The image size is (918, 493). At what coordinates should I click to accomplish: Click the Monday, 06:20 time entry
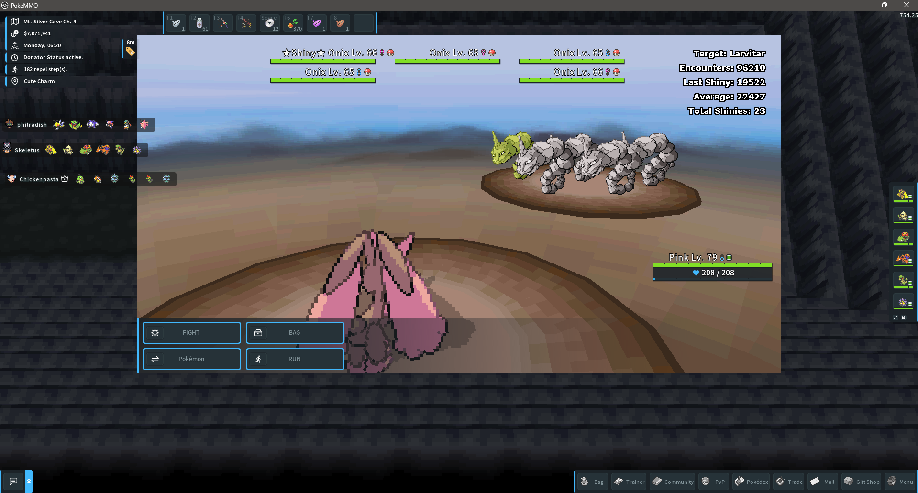42,45
